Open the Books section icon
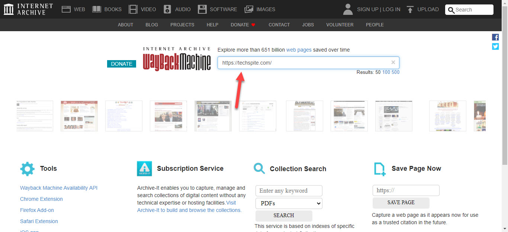This screenshot has width=508, height=232. (x=97, y=9)
